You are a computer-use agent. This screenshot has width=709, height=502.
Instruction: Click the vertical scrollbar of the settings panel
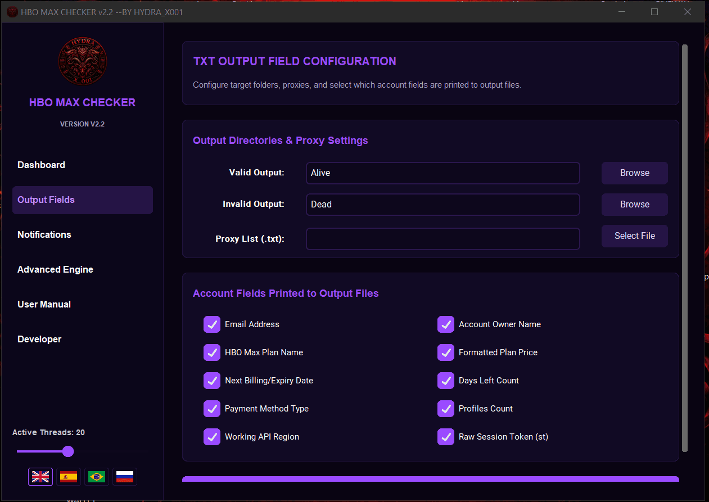pyautogui.click(x=685, y=248)
